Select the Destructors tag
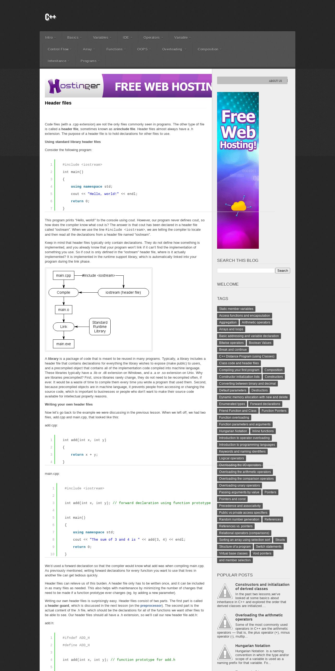 click(x=260, y=390)
